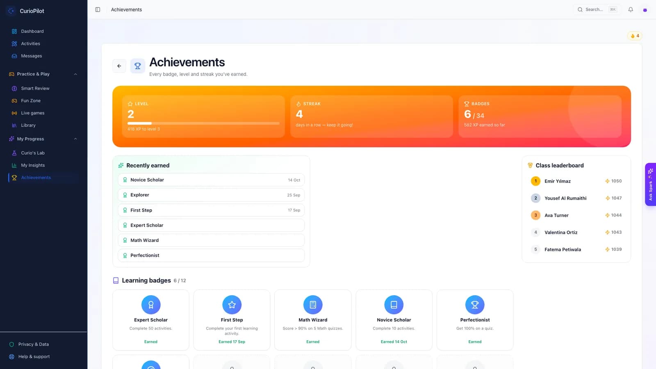Collapse the My Progress section
The height and width of the screenshot is (369, 656).
(75, 139)
